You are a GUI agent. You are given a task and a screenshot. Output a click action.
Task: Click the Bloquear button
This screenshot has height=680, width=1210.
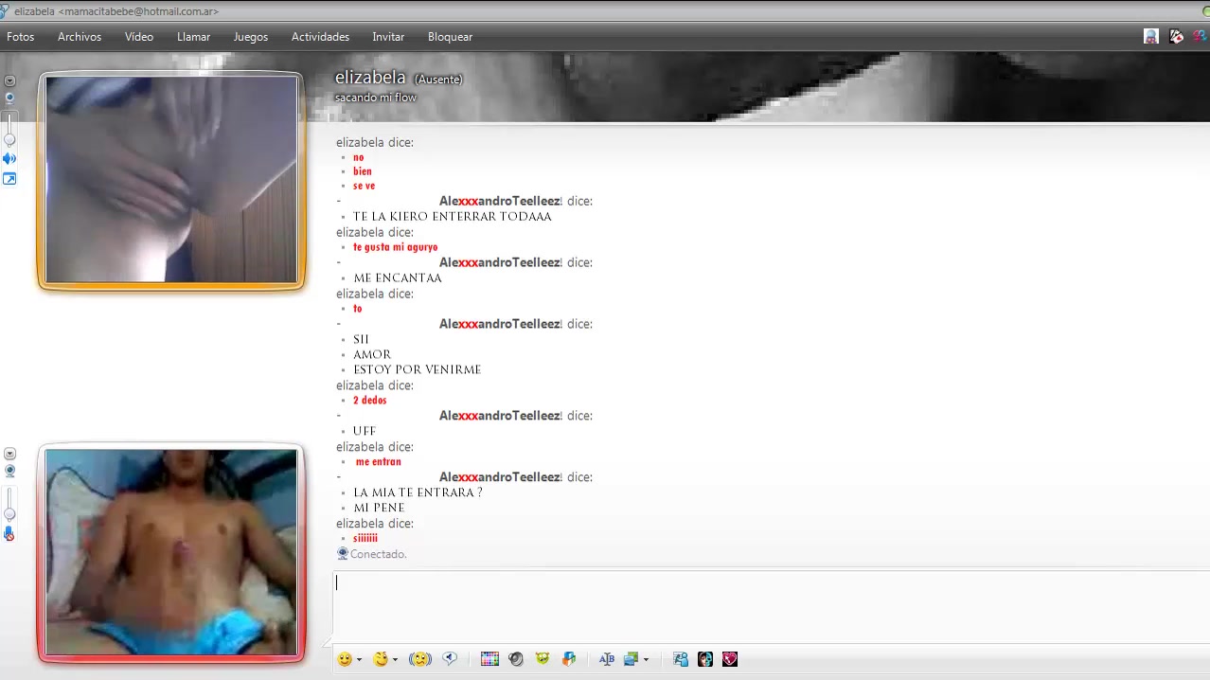pyautogui.click(x=450, y=37)
